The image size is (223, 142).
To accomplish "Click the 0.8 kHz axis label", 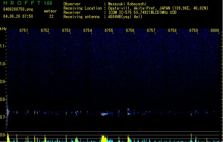I will (3, 99).
